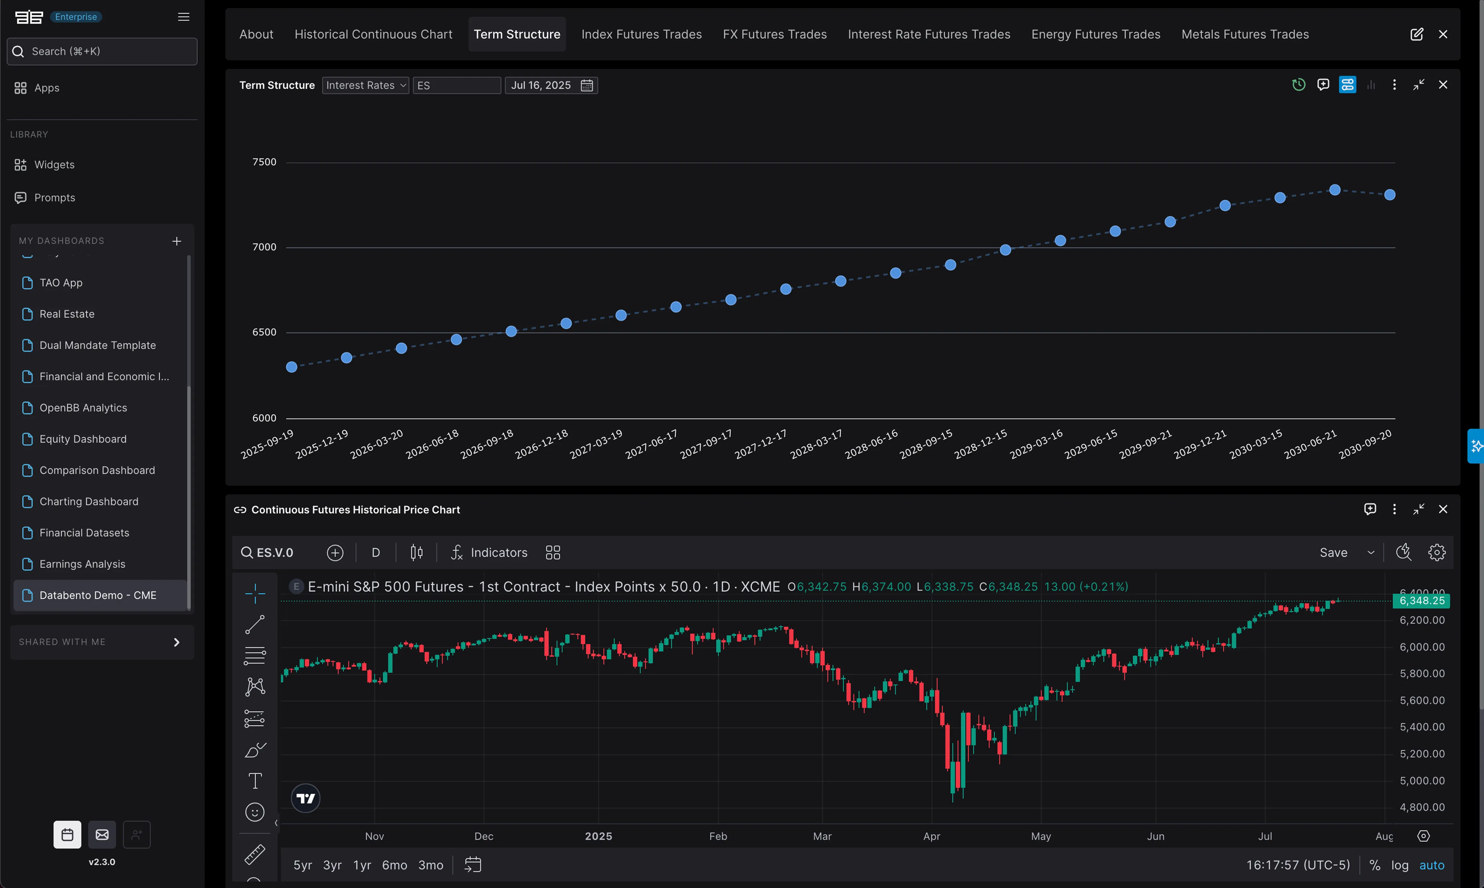This screenshot has height=888, width=1484.
Task: Toggle auto scale on price chart
Action: pos(1431,865)
